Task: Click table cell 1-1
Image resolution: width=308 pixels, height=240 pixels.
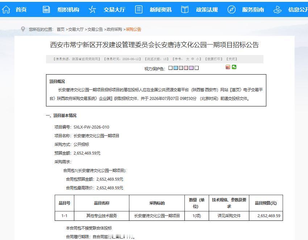Action: point(64,216)
